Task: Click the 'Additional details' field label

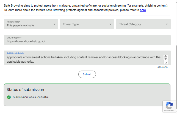Action: [x=15, y=53]
